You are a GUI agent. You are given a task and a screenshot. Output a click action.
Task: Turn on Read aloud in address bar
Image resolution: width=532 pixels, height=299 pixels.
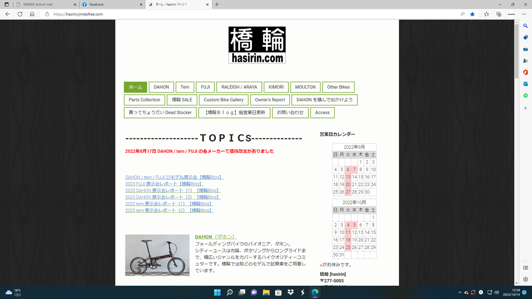462,14
